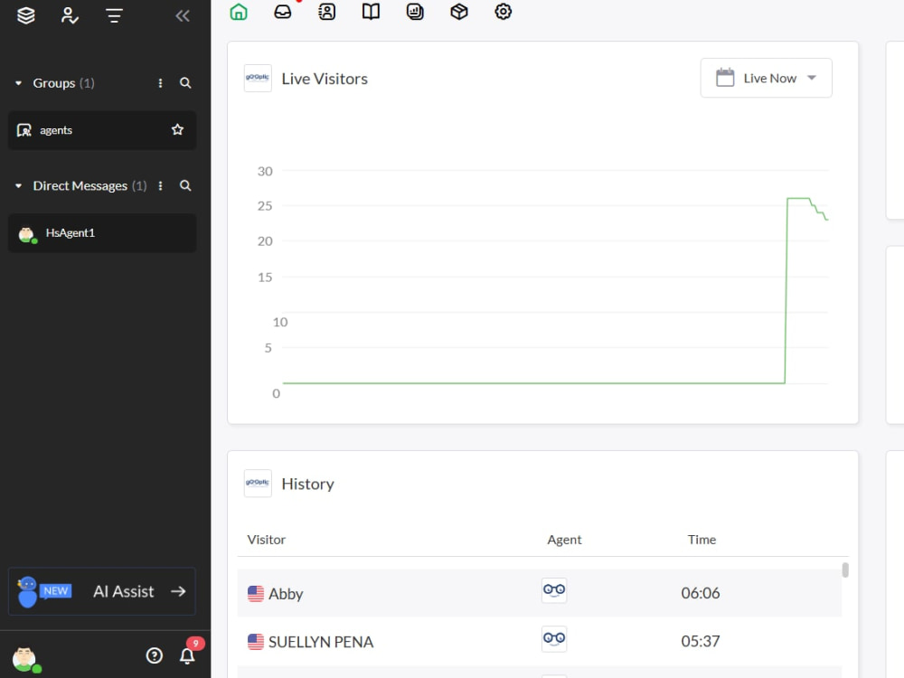Click the History widget logo

[x=258, y=483]
